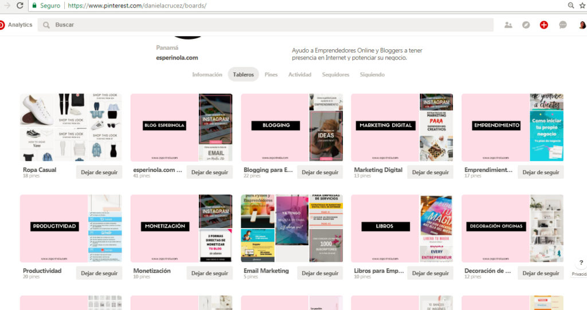Click the red plus create pin icon
Image resolution: width=587 pixels, height=310 pixels.
click(544, 25)
